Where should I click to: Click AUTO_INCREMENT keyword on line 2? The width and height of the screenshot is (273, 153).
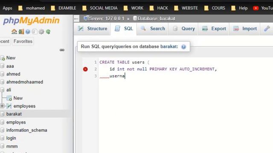click(x=197, y=69)
